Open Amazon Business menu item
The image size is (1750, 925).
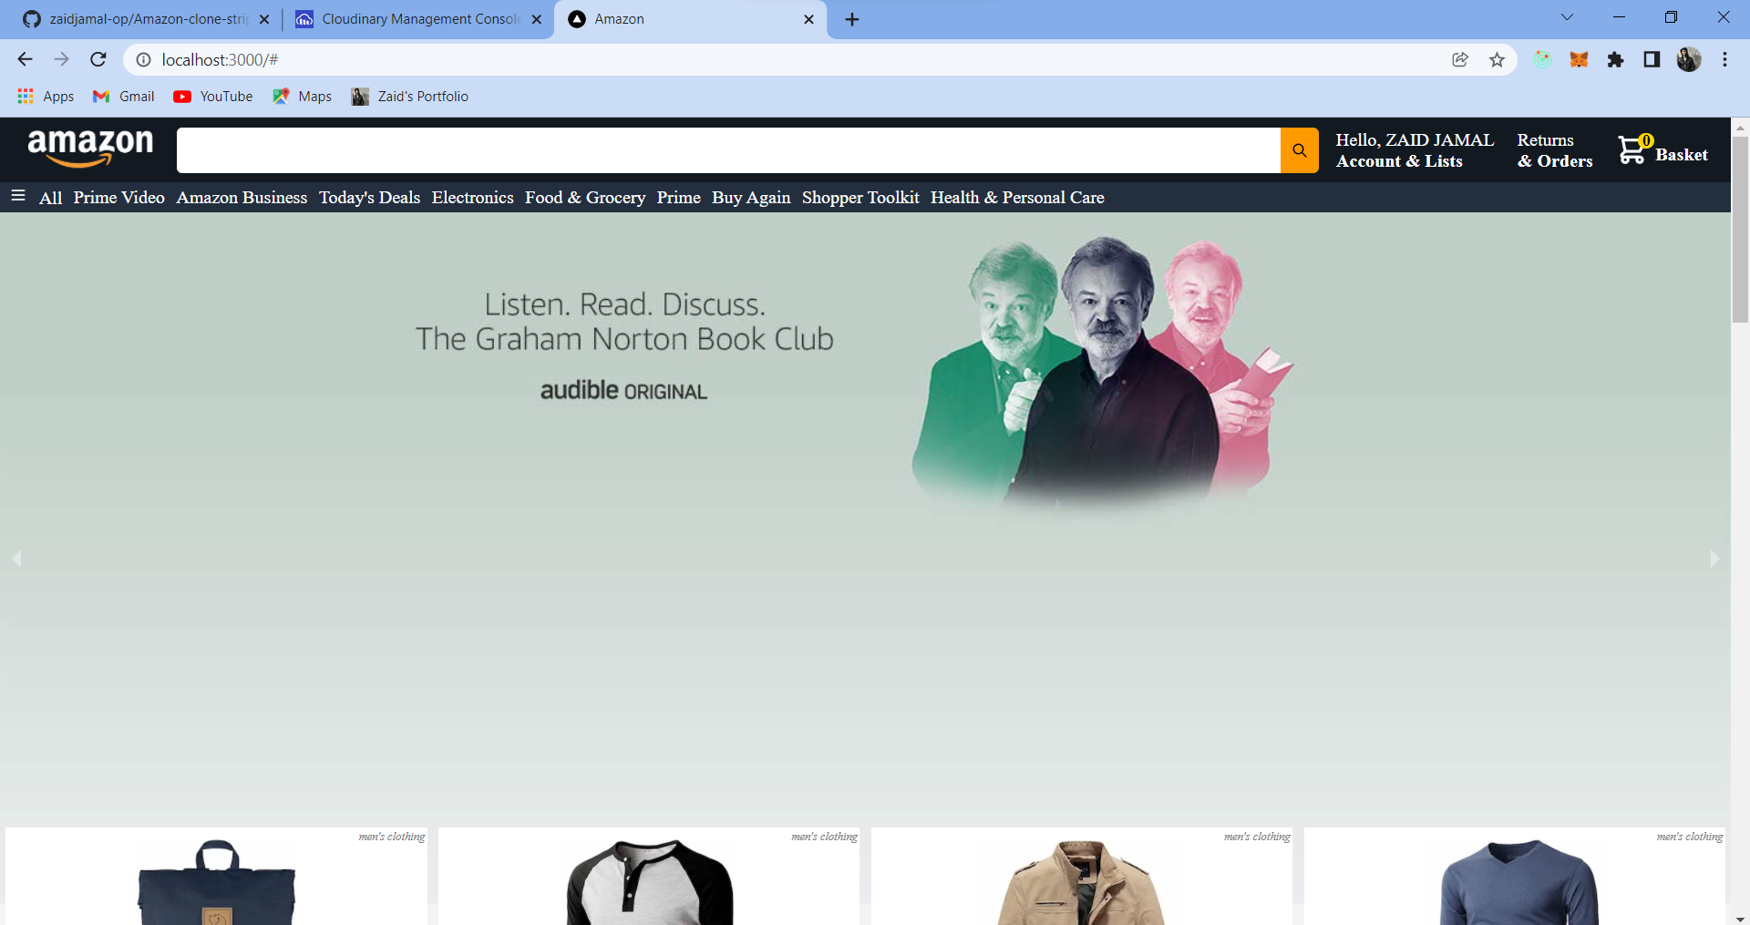(242, 197)
